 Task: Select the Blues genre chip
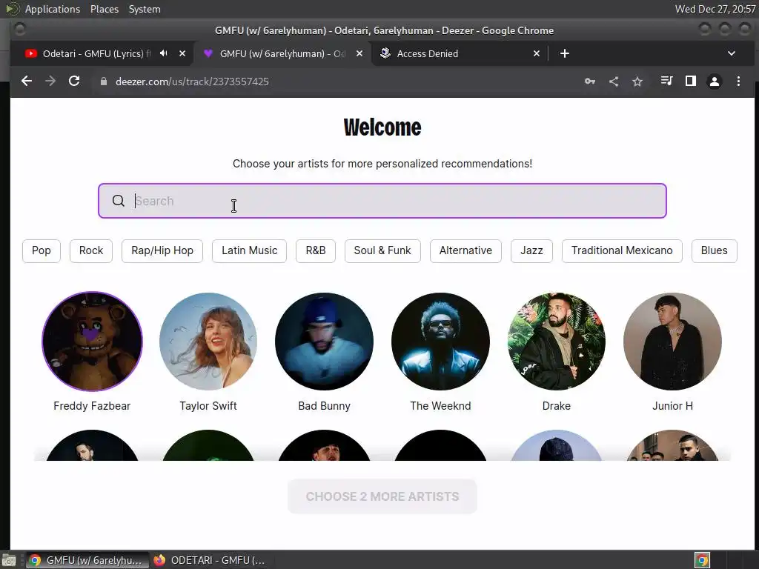(714, 250)
